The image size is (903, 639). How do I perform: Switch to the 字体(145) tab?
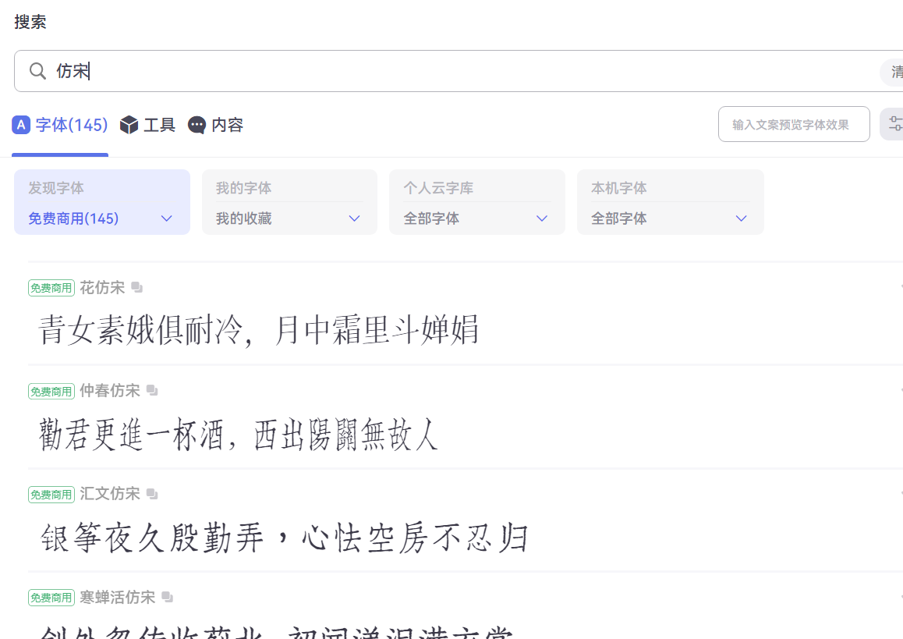coord(60,125)
